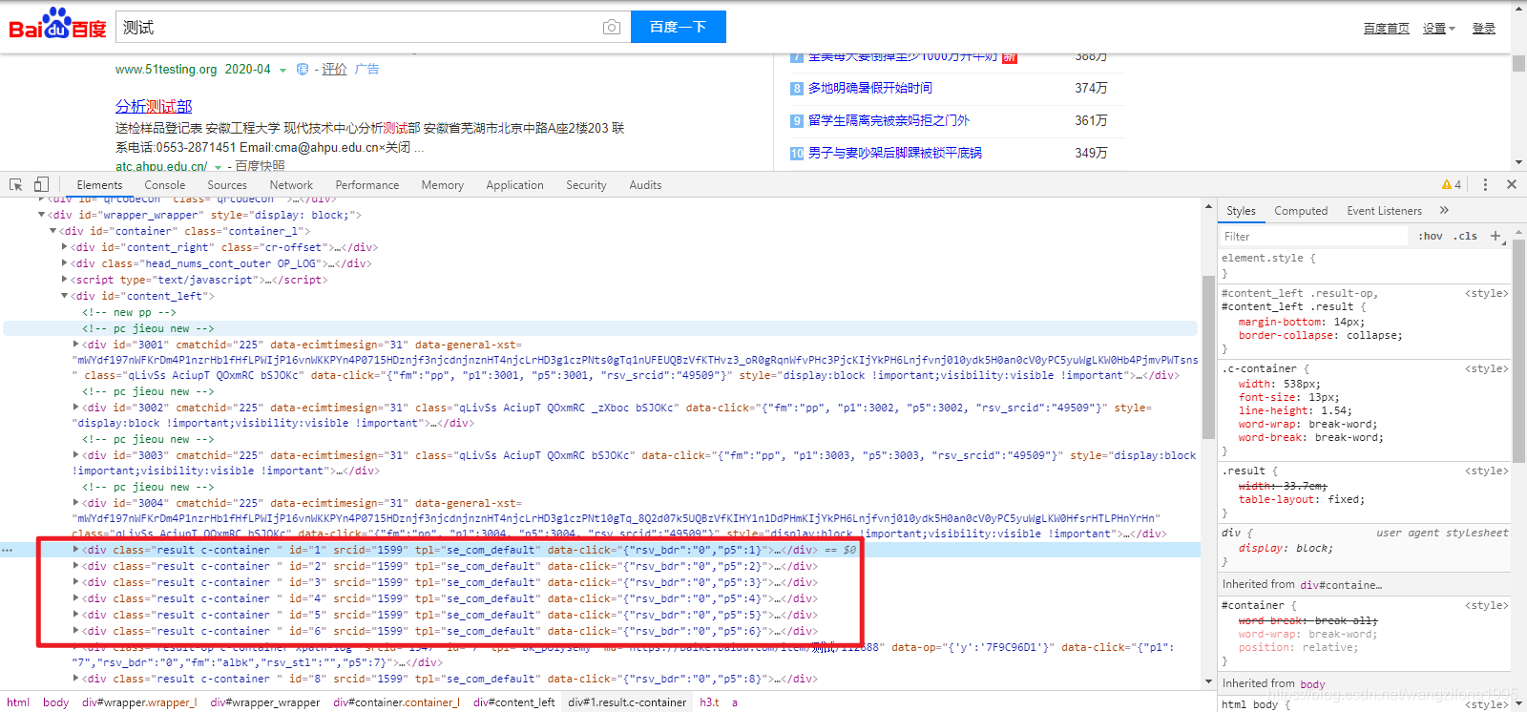The image size is (1527, 712).
Task: Click html in the breadcrumb bar
Action: pyautogui.click(x=18, y=702)
